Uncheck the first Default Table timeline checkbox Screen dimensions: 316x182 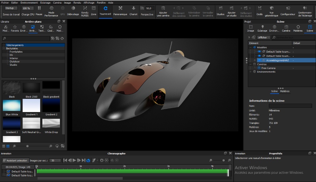point(9,171)
